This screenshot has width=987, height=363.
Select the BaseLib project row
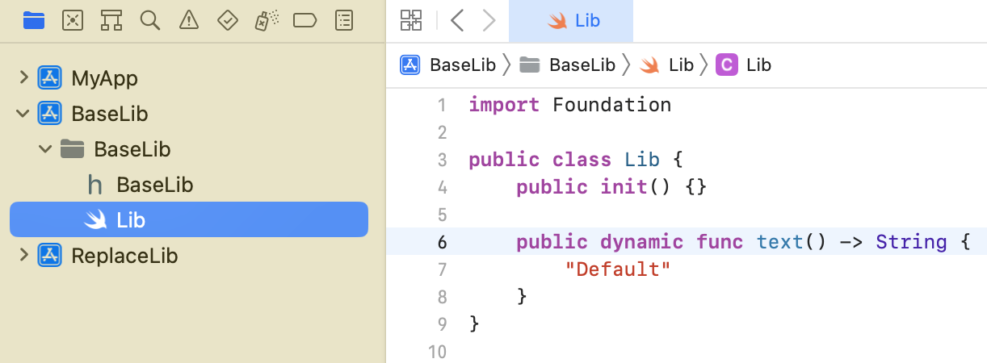pyautogui.click(x=189, y=114)
